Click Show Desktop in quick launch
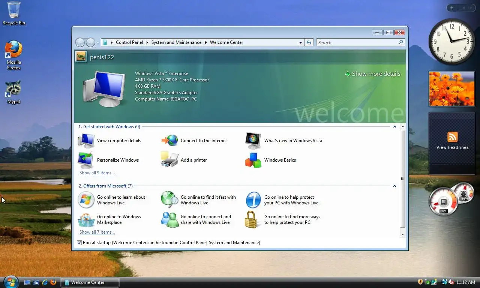This screenshot has width=480, height=288. [27, 282]
